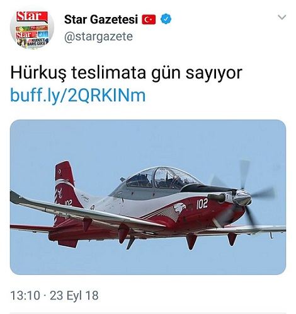Click the tweet text Hürkuş teslimata gün sayıyor
Screen dimensions: 296x314
(x=126, y=73)
